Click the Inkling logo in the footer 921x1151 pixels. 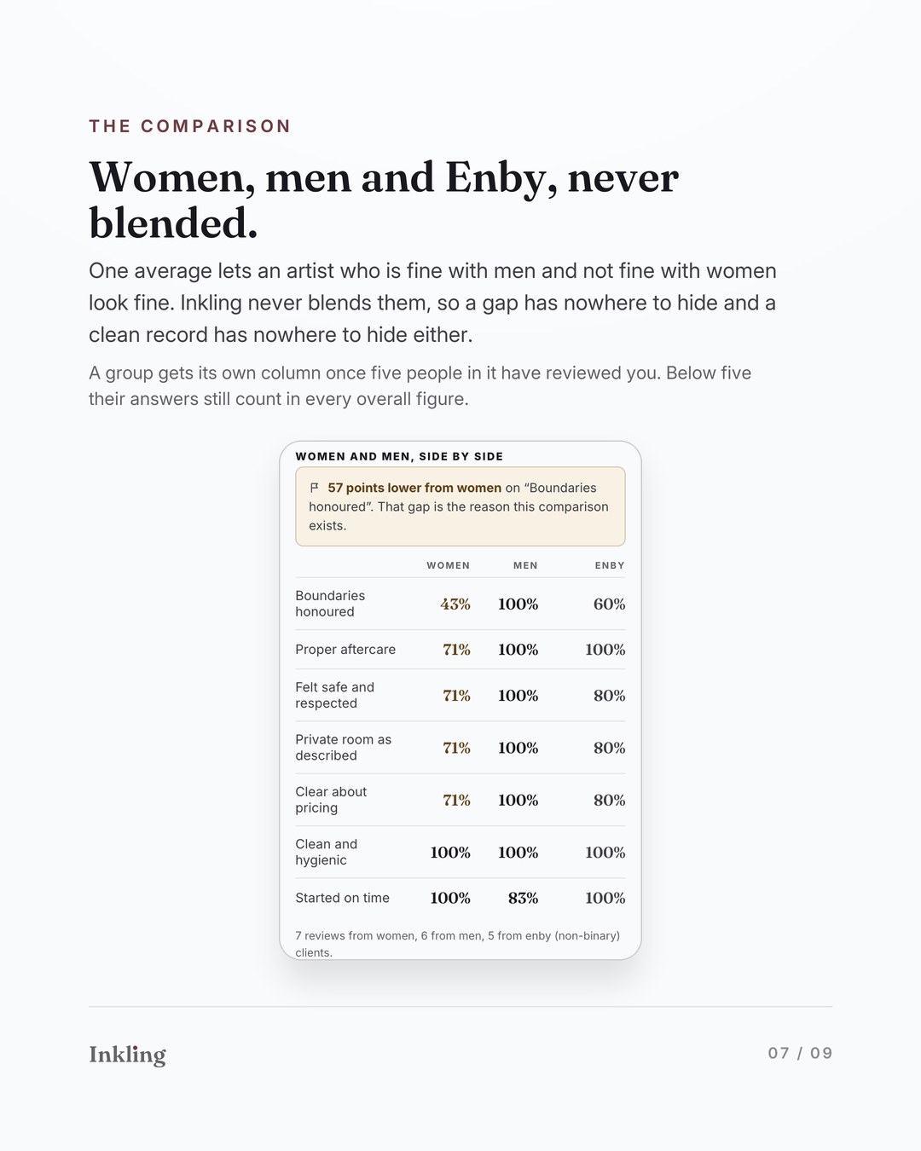tap(128, 1055)
